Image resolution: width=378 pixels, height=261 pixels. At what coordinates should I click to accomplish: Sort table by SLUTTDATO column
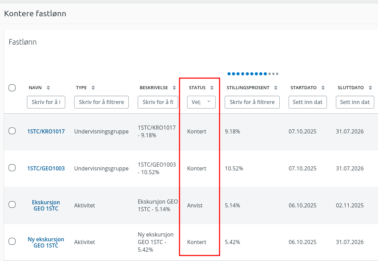(x=370, y=88)
